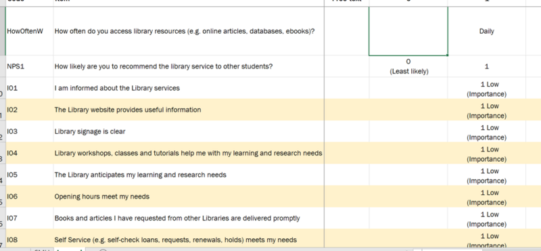Image resolution: width=541 pixels, height=251 pixels.
Task: Click the library workshops, classes and tutorials item
Action: (189, 153)
